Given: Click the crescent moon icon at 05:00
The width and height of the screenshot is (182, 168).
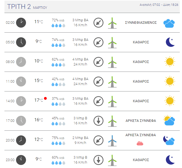Looking at the screenshot, I should (170, 42).
